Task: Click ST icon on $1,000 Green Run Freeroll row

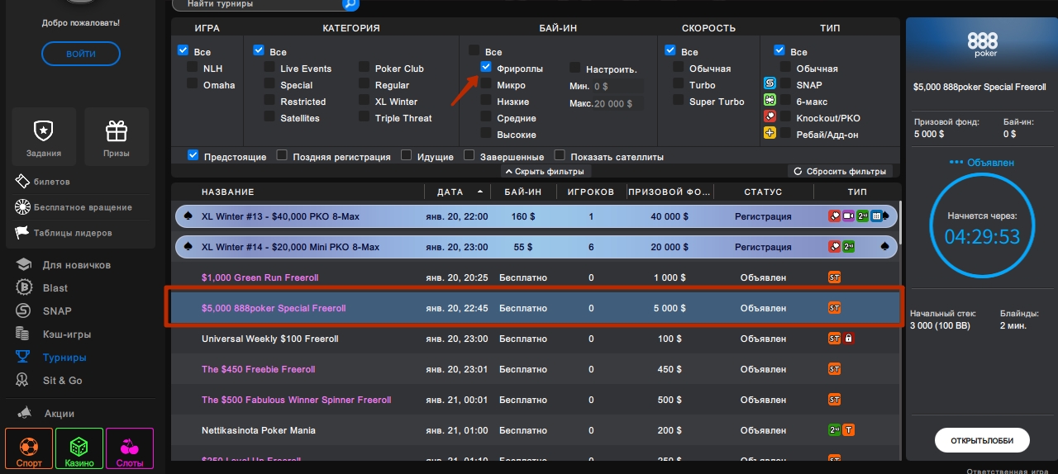Action: click(x=834, y=277)
